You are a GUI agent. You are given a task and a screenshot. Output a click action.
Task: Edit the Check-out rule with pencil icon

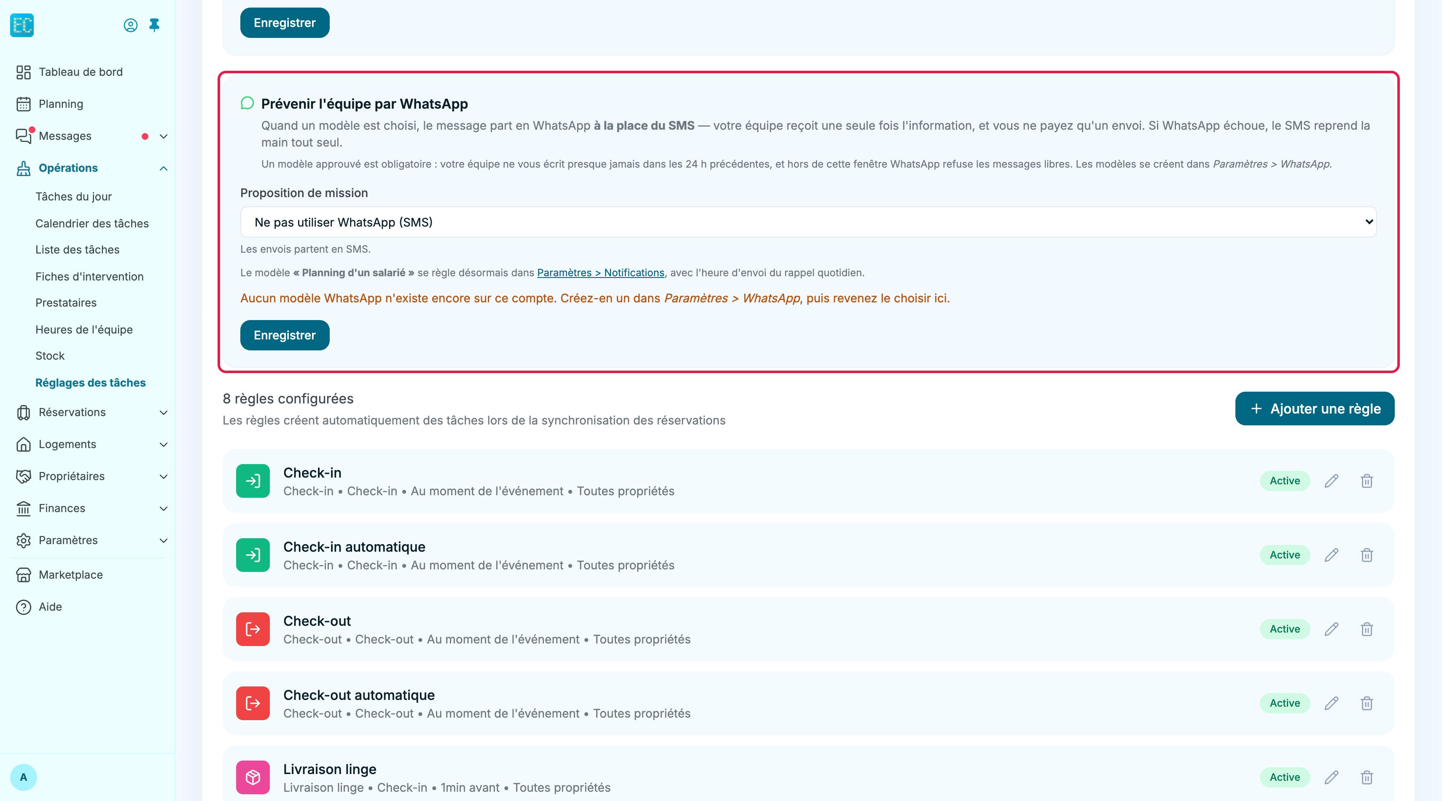click(1331, 630)
